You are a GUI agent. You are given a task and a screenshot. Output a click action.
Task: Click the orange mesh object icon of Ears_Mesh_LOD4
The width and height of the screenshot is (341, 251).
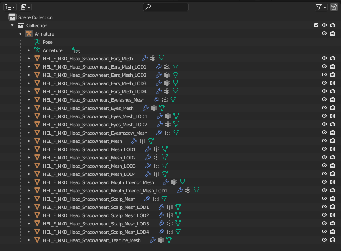[37, 91]
